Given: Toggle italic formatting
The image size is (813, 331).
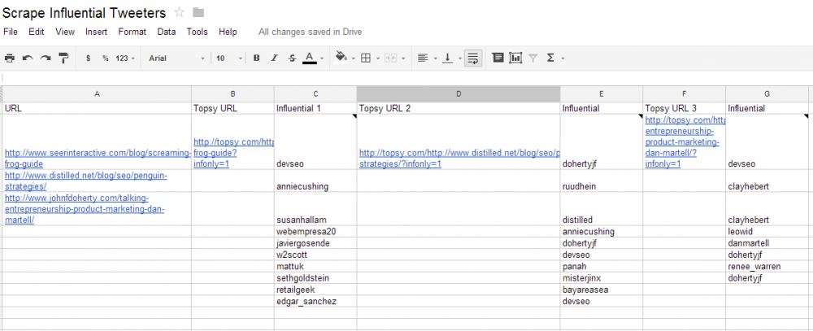Looking at the screenshot, I should 274,59.
